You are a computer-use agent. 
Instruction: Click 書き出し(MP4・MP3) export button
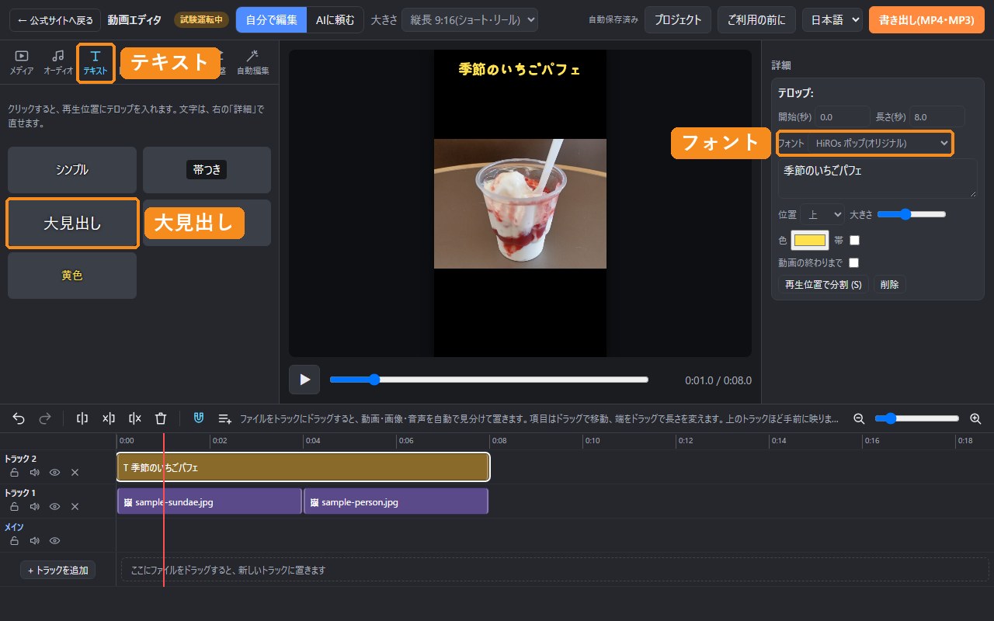click(x=926, y=19)
